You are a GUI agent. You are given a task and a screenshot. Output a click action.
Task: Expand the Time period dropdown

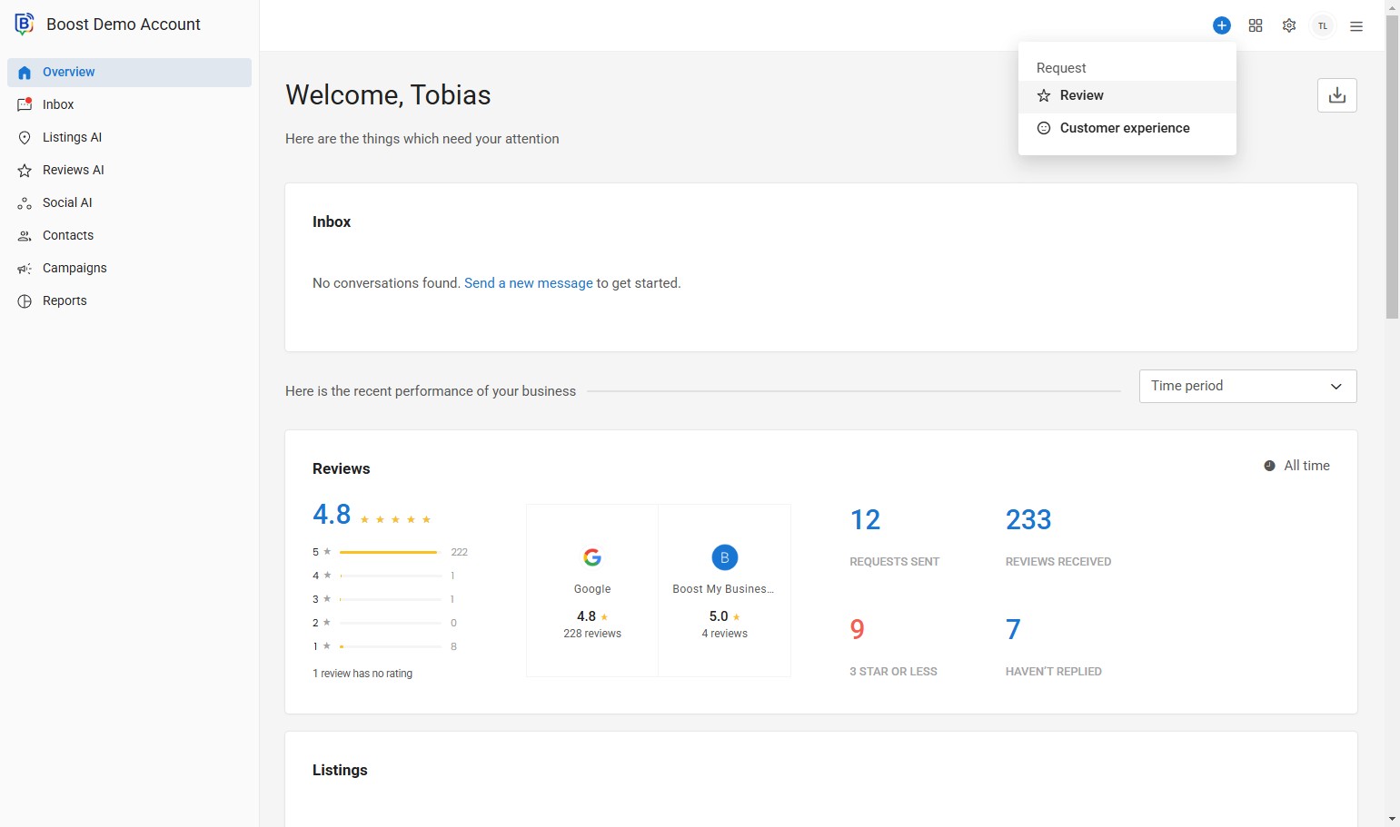[x=1246, y=386]
